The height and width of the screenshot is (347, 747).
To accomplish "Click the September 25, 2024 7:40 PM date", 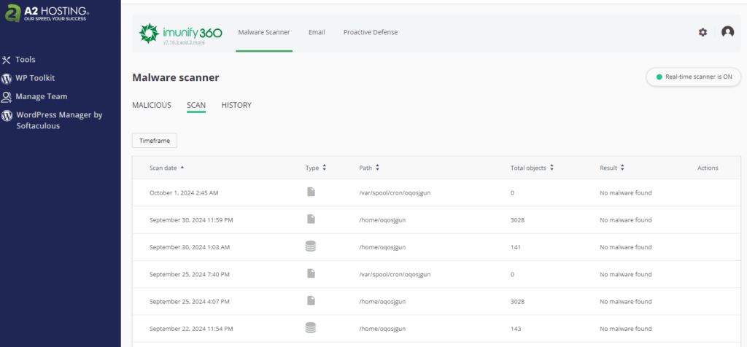I will 189,274.
